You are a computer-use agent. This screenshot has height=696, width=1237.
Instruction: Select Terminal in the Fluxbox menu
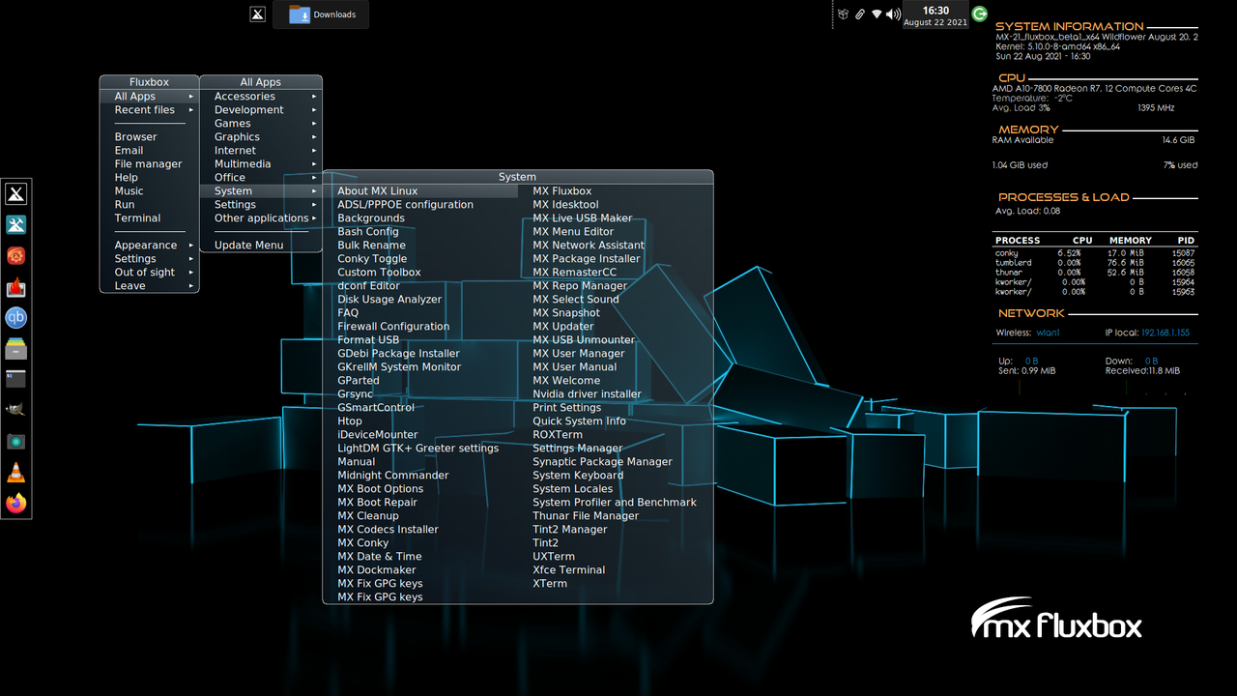pyautogui.click(x=150, y=218)
